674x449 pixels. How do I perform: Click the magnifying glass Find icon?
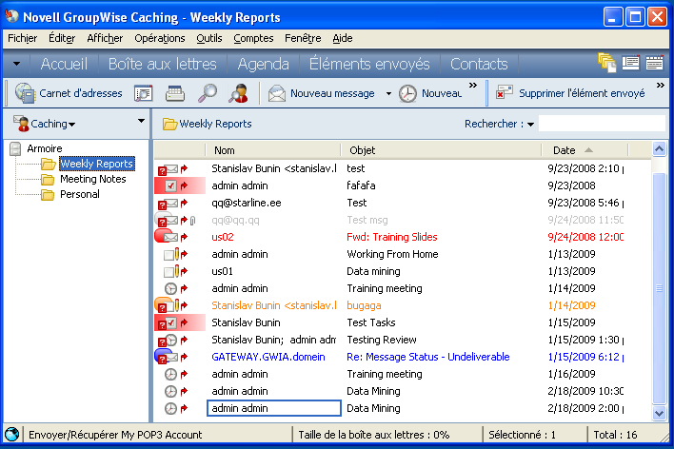(208, 93)
